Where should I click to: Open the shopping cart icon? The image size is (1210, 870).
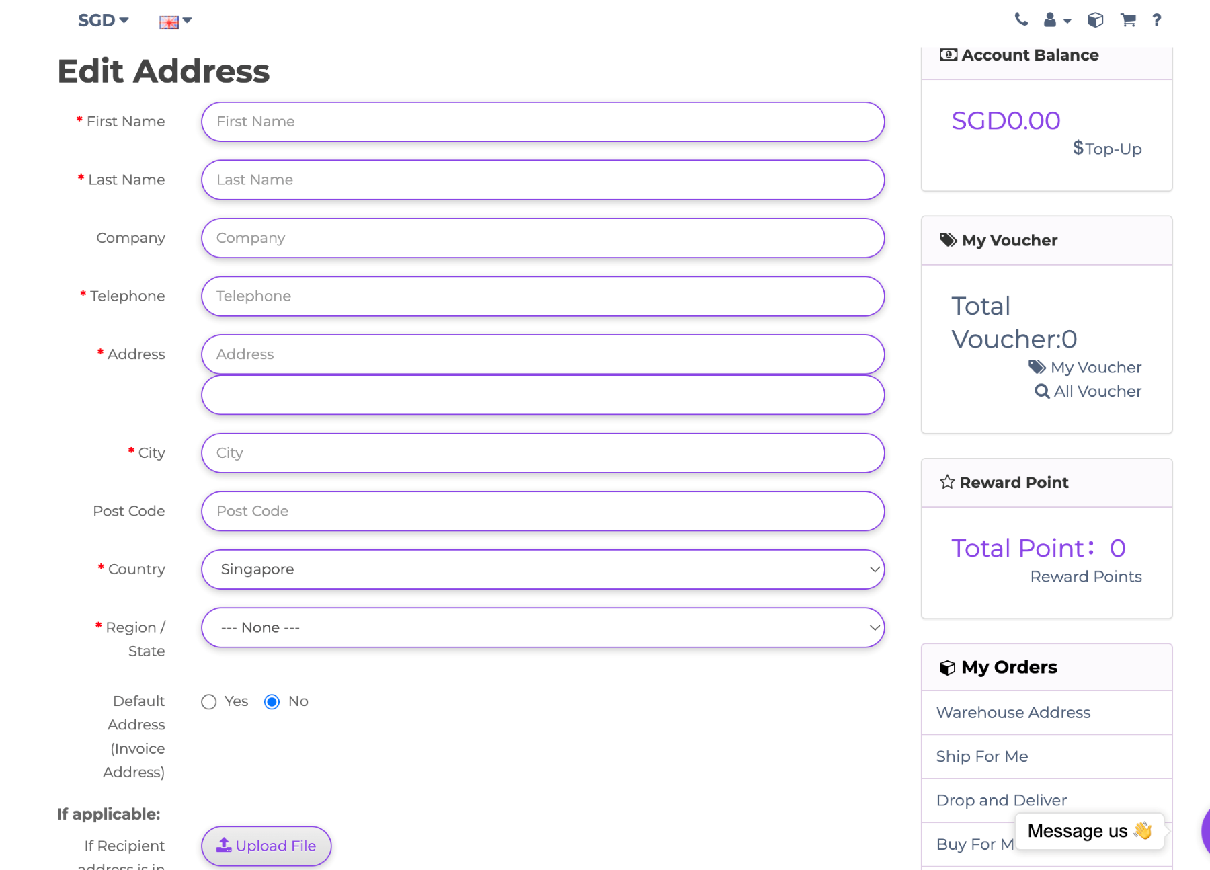pos(1128,20)
